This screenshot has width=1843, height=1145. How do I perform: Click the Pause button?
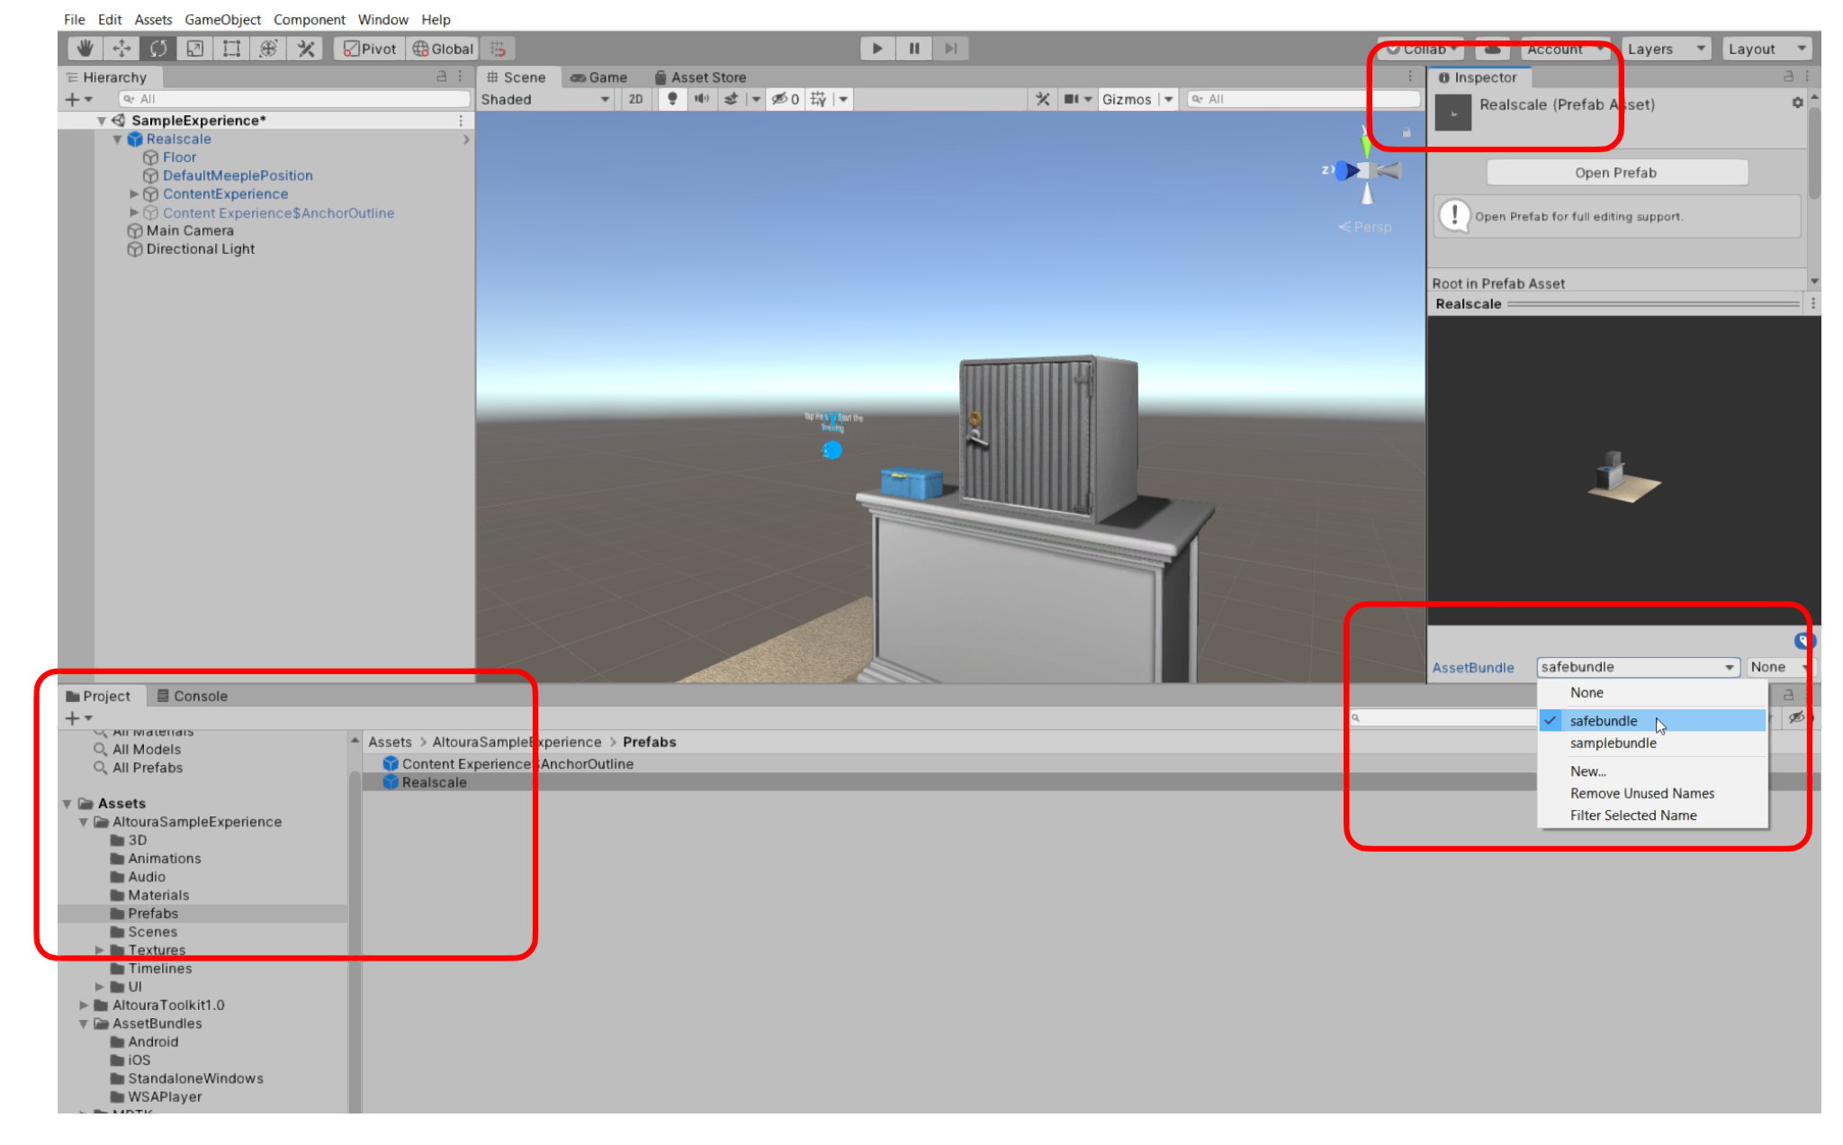coord(914,49)
